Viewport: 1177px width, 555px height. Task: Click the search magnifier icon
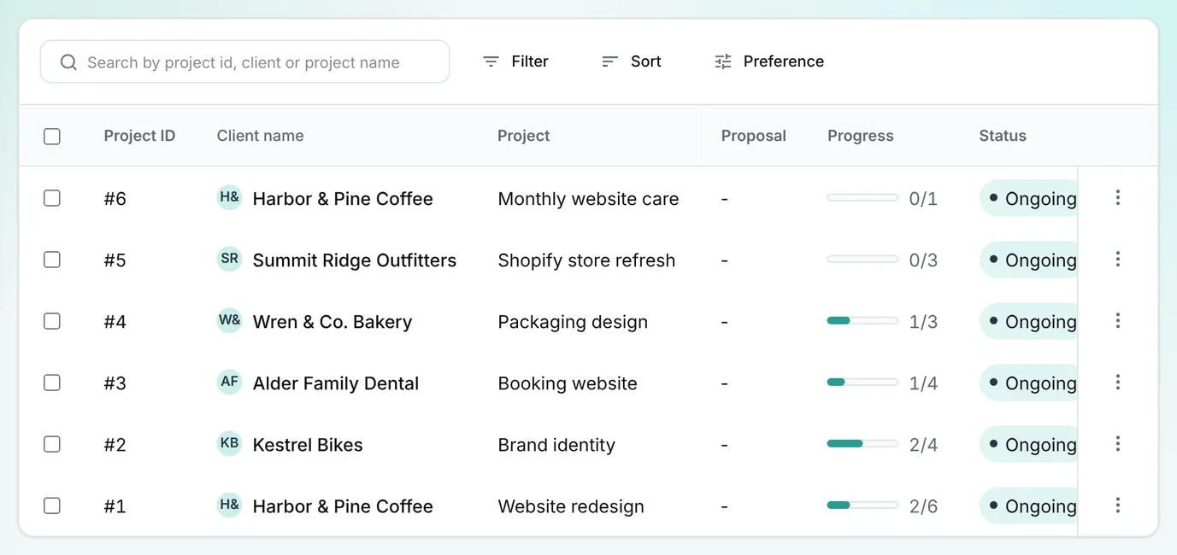pyautogui.click(x=68, y=62)
